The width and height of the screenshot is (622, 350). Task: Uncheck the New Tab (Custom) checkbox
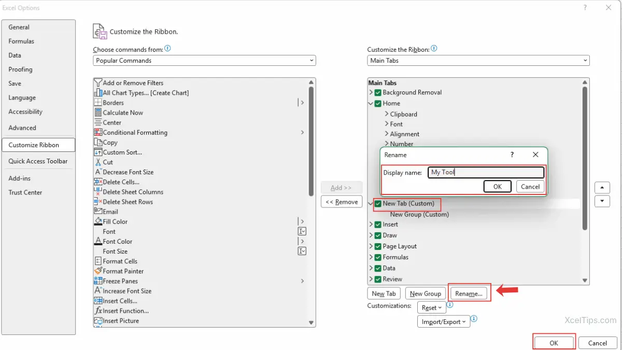click(x=378, y=204)
